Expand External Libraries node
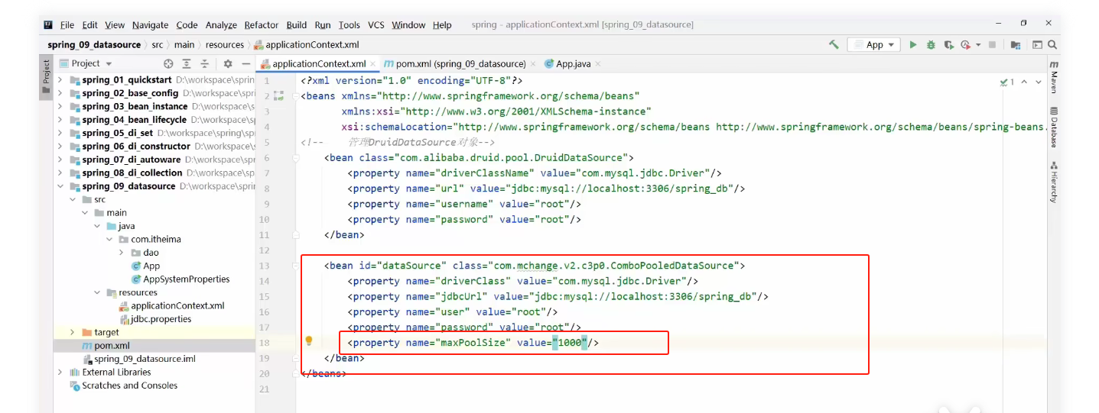The width and height of the screenshot is (1099, 413). (60, 372)
